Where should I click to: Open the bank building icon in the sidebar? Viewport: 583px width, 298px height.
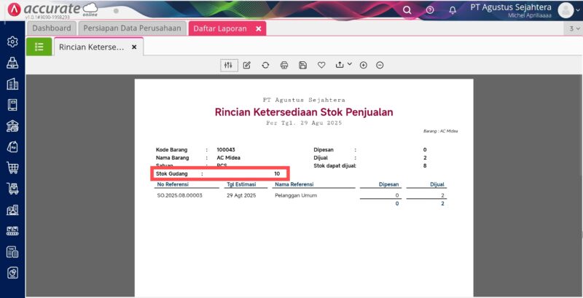(12, 126)
